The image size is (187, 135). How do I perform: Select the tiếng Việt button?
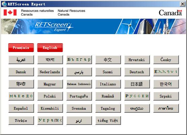pyautogui.click(x=108, y=120)
